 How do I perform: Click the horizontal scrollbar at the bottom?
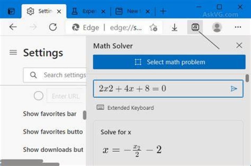30,163
